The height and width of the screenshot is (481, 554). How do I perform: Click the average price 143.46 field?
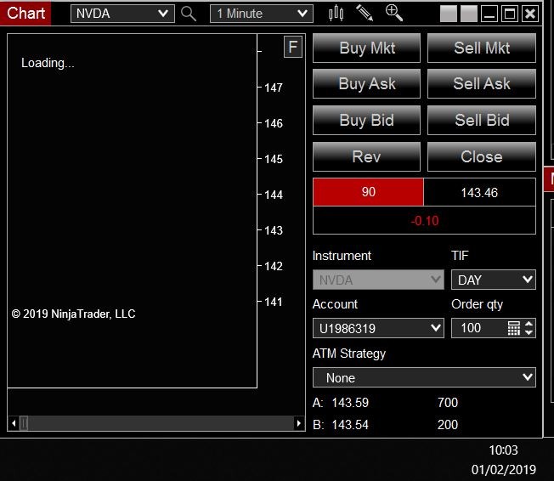pyautogui.click(x=479, y=192)
